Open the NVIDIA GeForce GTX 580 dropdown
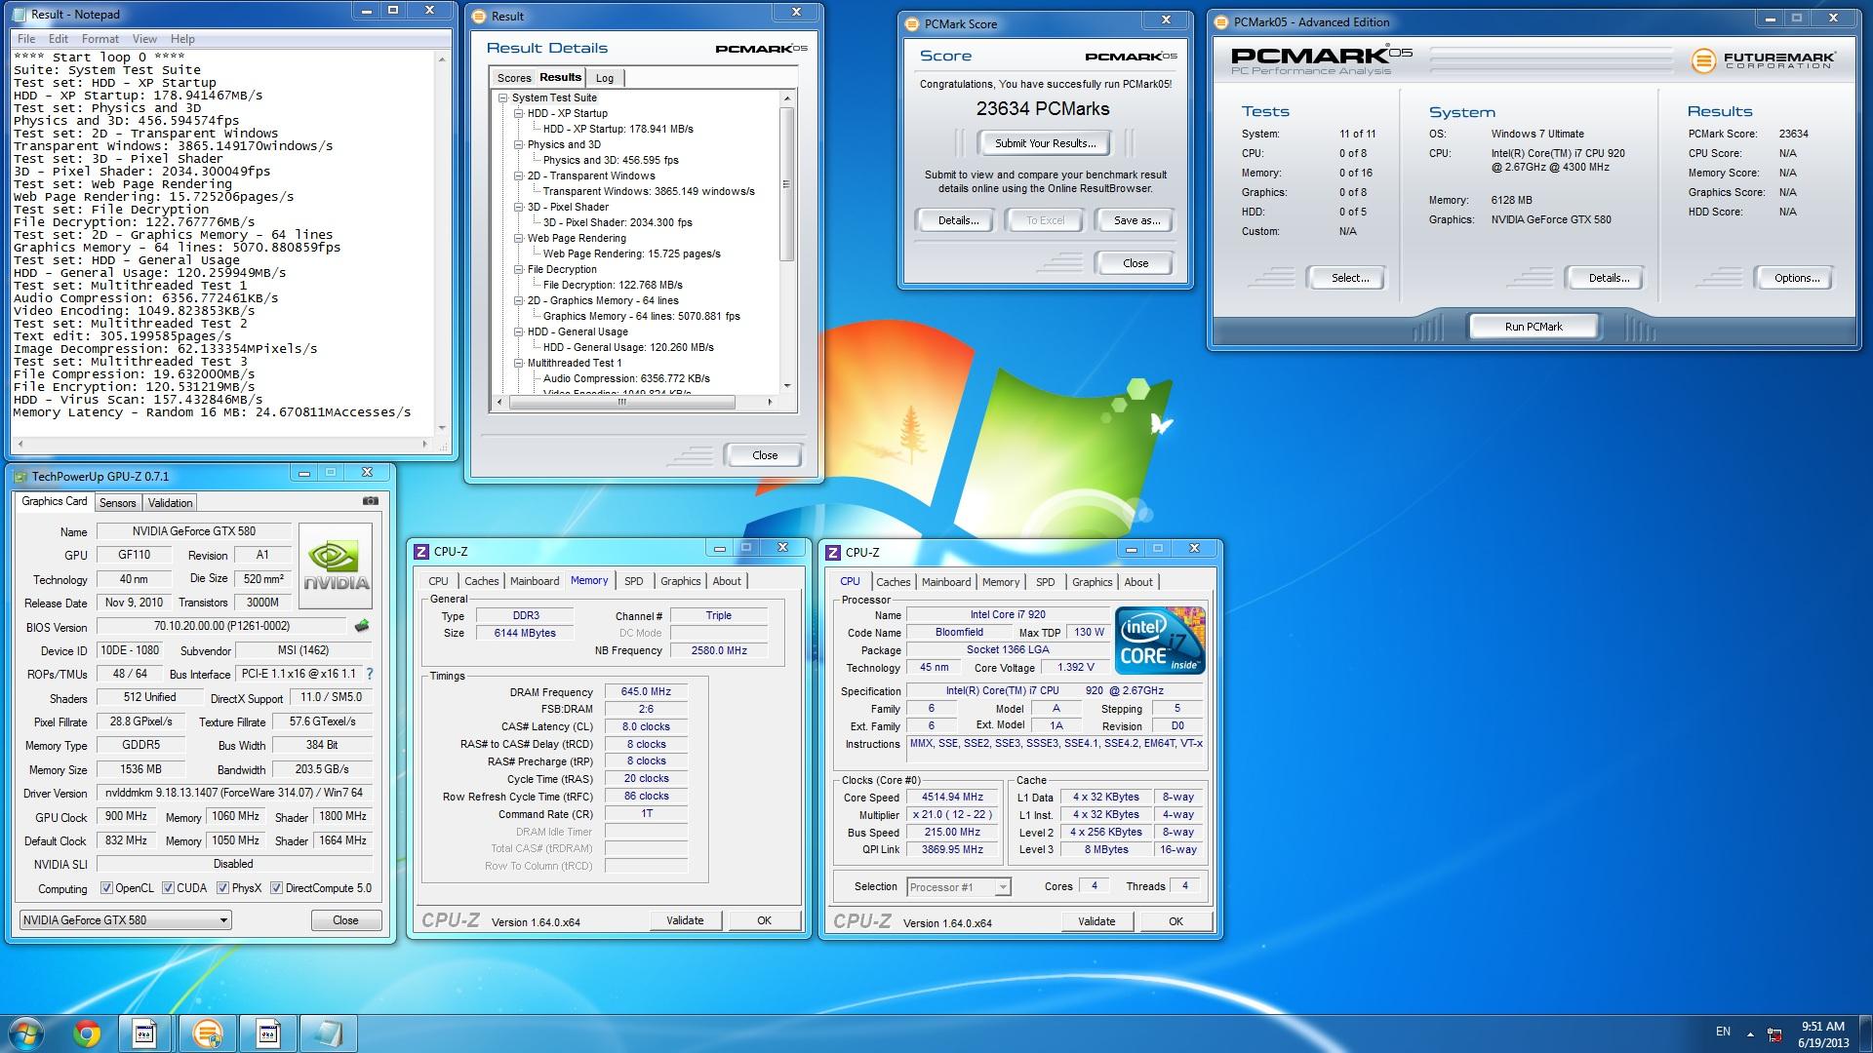Screen dimensions: 1873x1053 (x=126, y=920)
